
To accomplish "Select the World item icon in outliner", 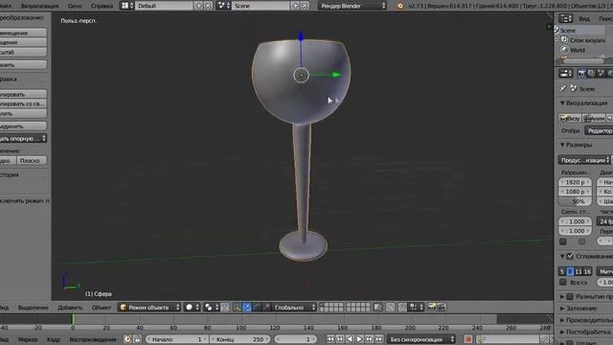I will point(564,50).
